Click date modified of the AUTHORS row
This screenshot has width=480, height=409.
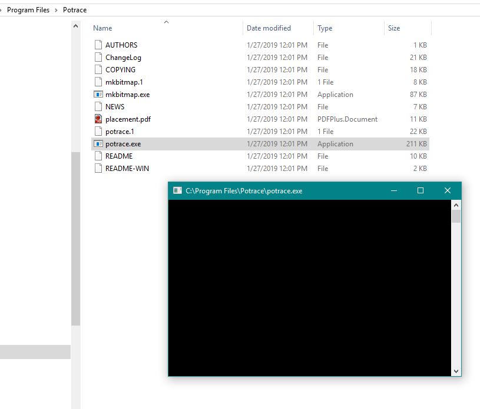[x=277, y=45]
